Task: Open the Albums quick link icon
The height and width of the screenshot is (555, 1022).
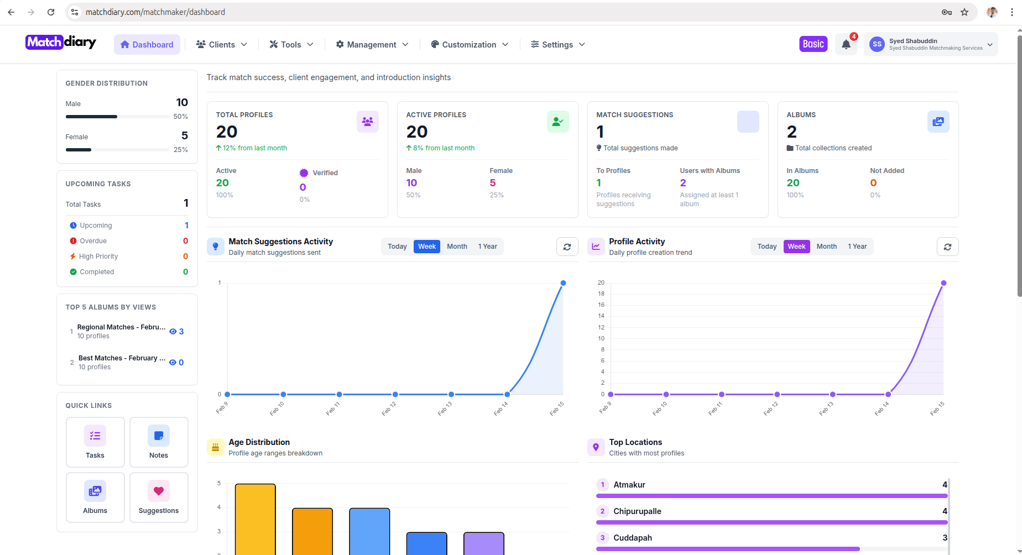Action: point(95,491)
